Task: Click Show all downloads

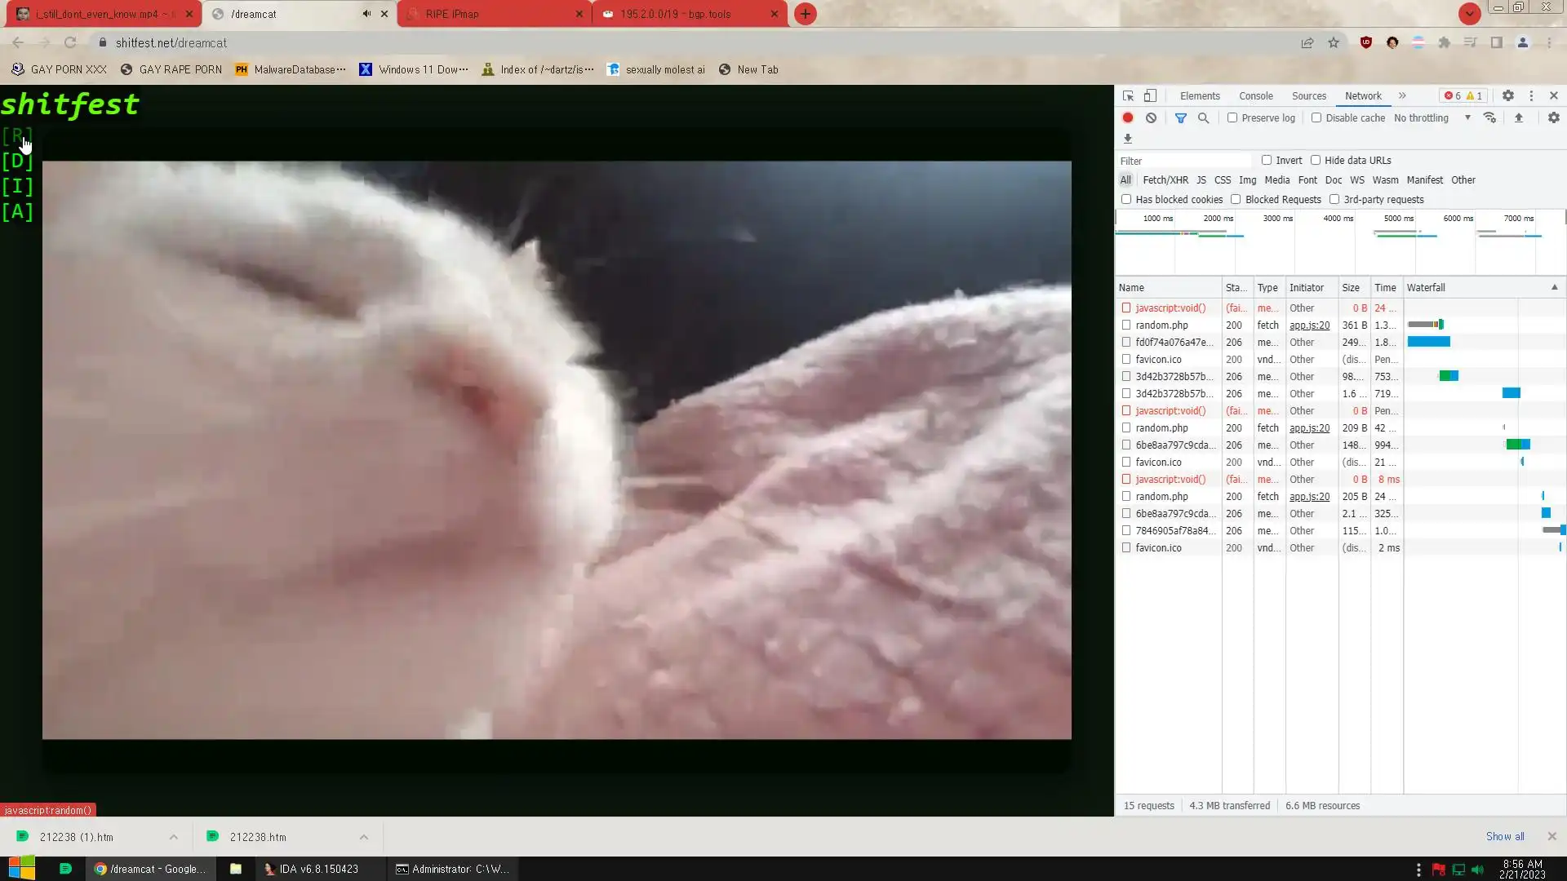Action: pos(1504,836)
